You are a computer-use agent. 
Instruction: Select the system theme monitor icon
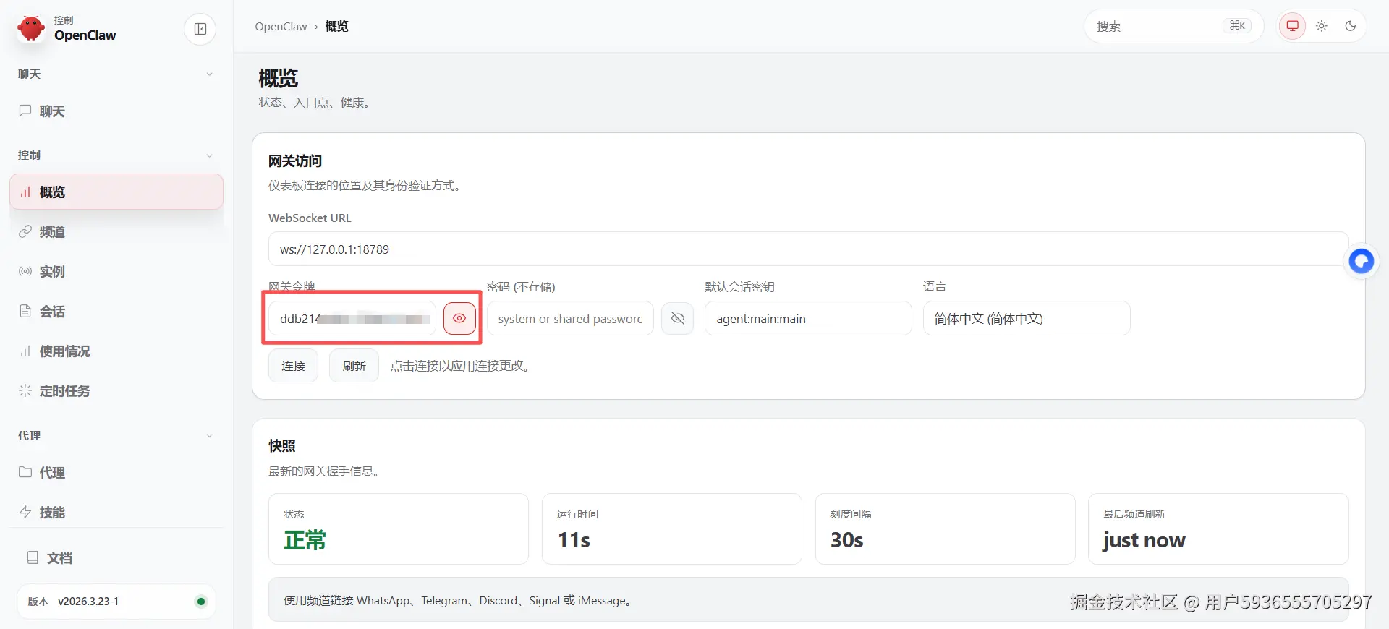coord(1292,26)
